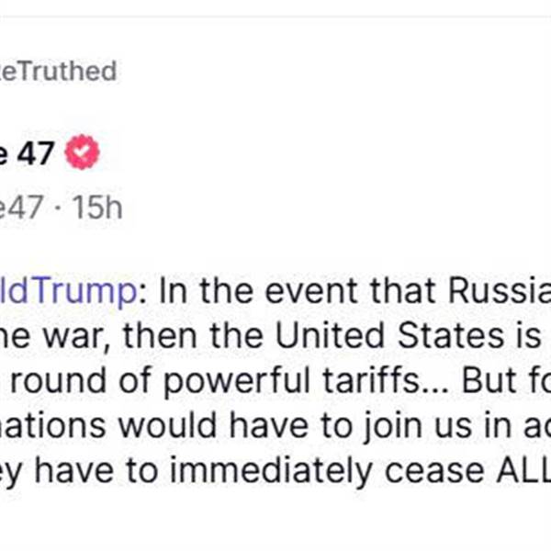The height and width of the screenshot is (551, 551).
Task: Click the red verified badge icon
Action: [x=81, y=153]
